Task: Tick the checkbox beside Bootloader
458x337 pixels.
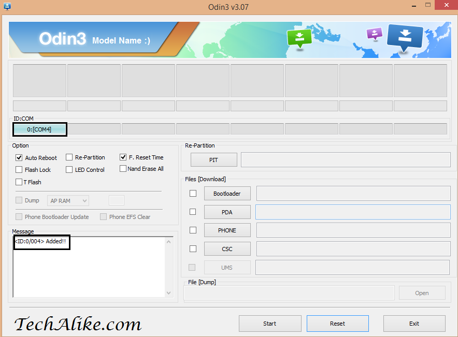Action: pos(193,194)
